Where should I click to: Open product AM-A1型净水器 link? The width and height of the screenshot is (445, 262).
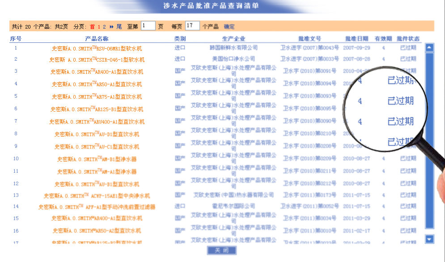click(x=97, y=171)
